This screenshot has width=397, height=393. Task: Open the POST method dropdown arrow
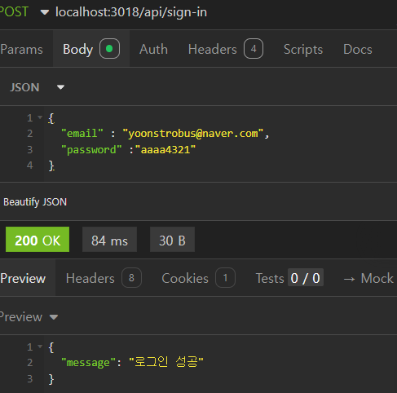(x=45, y=12)
